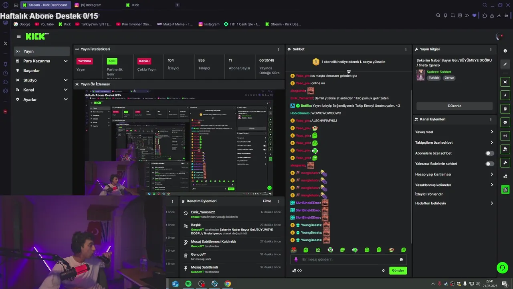Click the chat bubble icon in the right toolbar
Image resolution: width=513 pixels, height=289 pixels.
click(x=505, y=122)
